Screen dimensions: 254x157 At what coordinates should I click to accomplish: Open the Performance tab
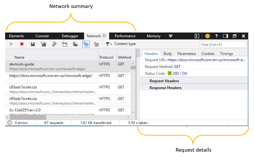(x=125, y=36)
